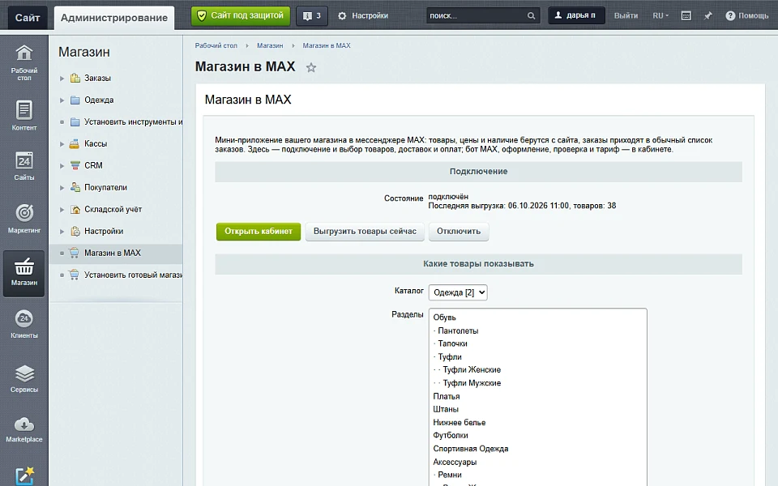The image size is (778, 486).
Task: Expand the Заказы tree node
Action: [62, 79]
